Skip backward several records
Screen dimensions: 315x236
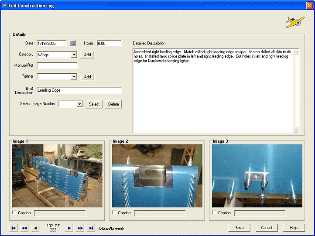[x=24, y=228]
